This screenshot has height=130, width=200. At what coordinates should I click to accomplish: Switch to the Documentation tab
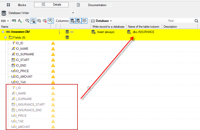pos(91,5)
